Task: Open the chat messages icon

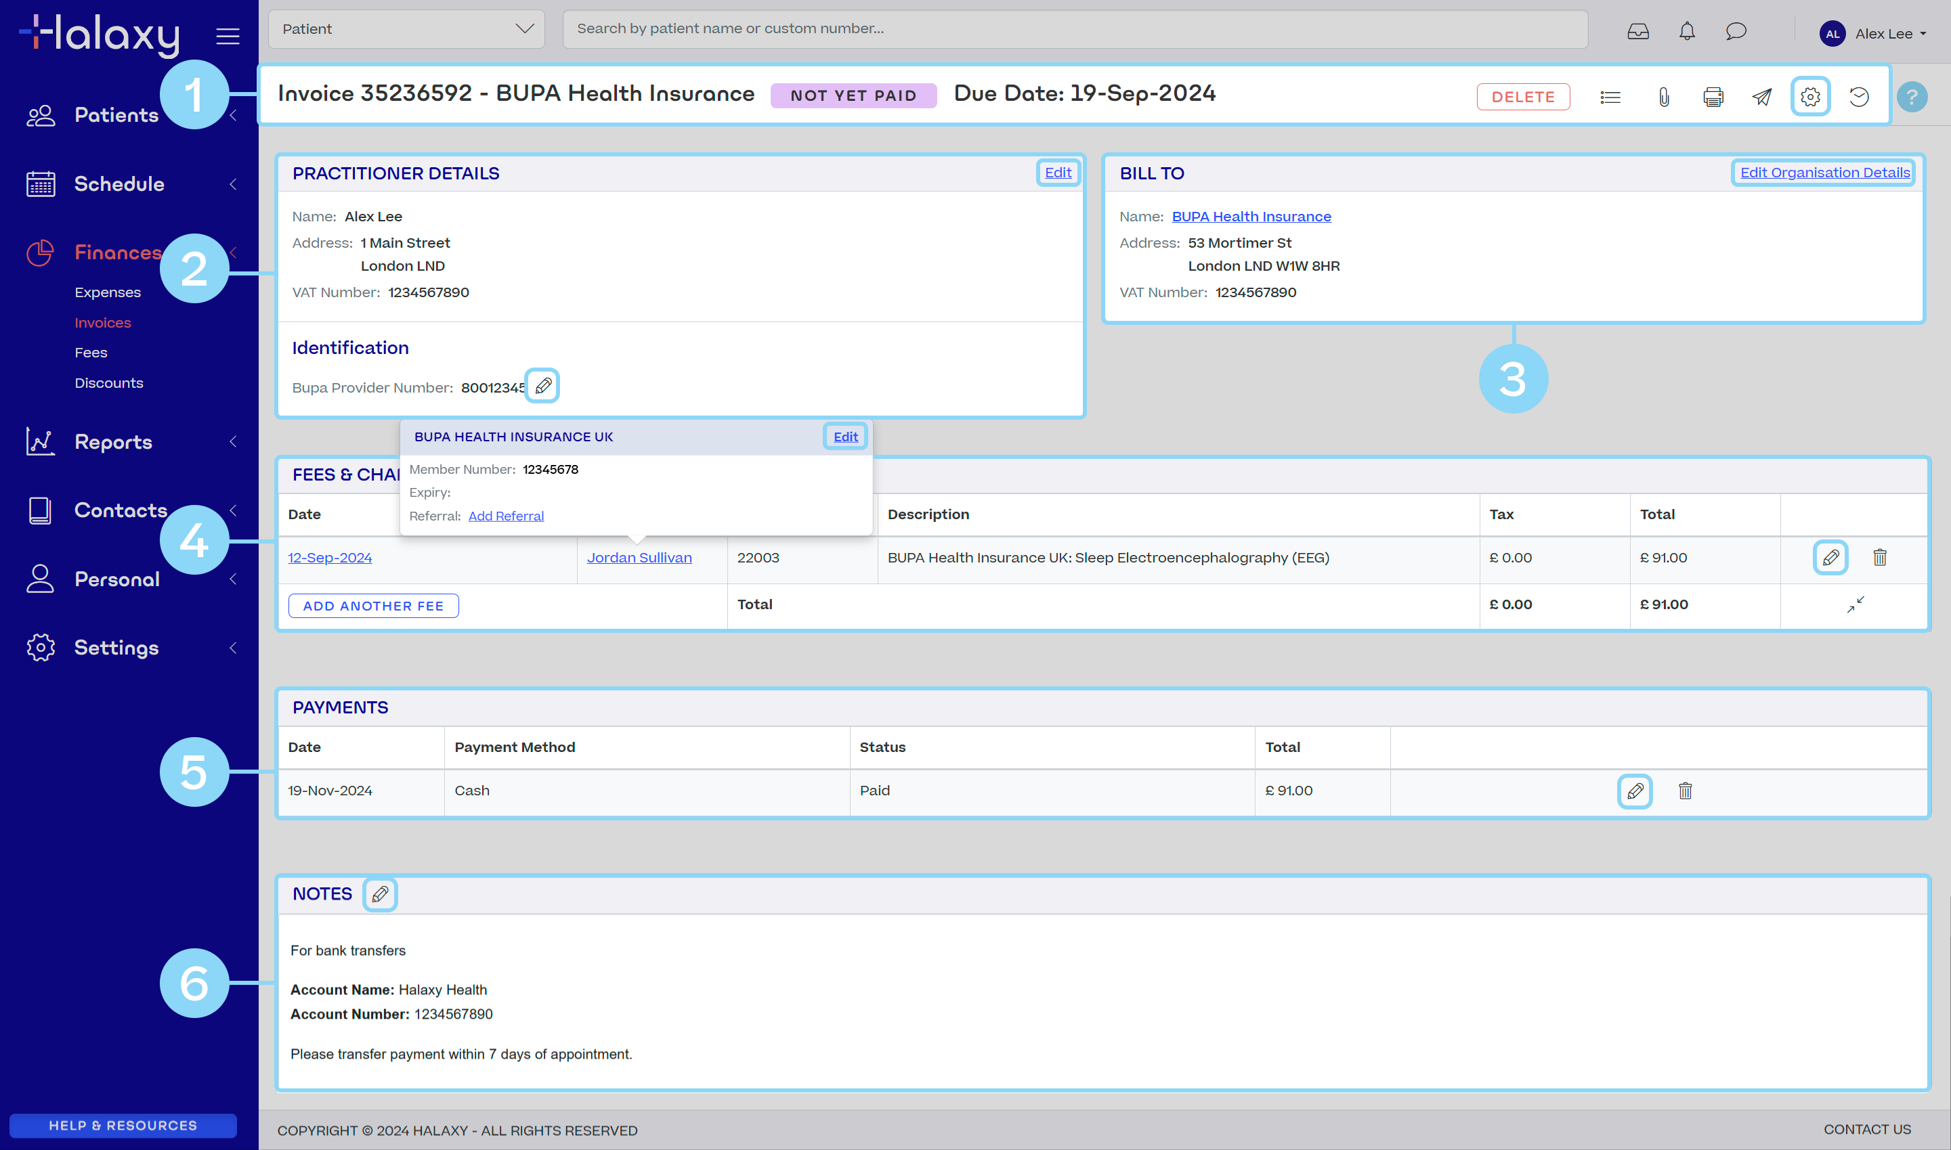Action: (1736, 32)
